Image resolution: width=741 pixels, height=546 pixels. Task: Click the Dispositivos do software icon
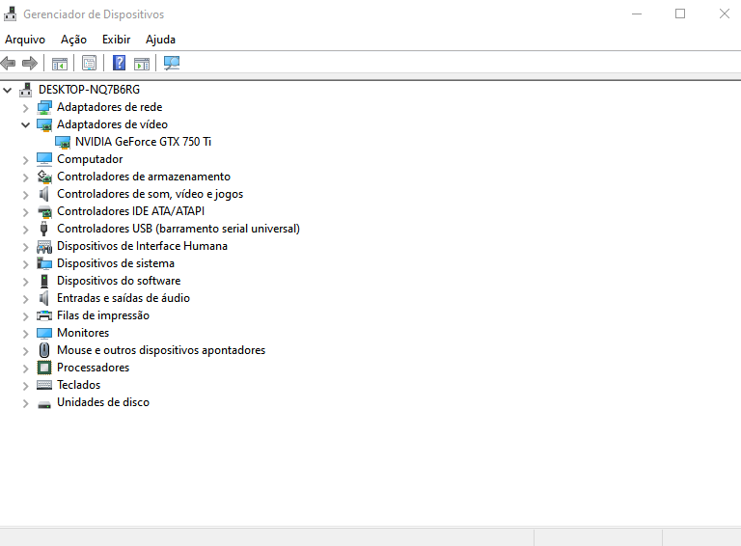(44, 281)
